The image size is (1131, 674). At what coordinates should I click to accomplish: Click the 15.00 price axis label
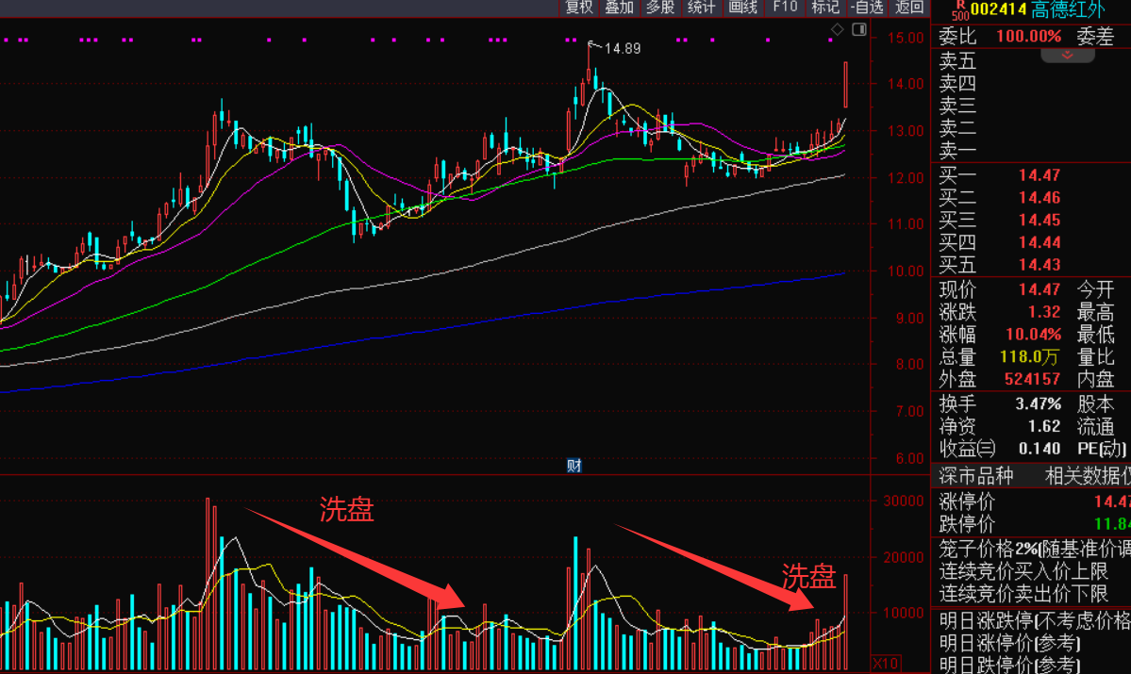pyautogui.click(x=906, y=38)
